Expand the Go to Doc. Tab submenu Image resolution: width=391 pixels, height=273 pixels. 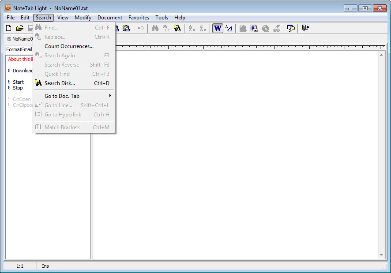tap(74, 96)
